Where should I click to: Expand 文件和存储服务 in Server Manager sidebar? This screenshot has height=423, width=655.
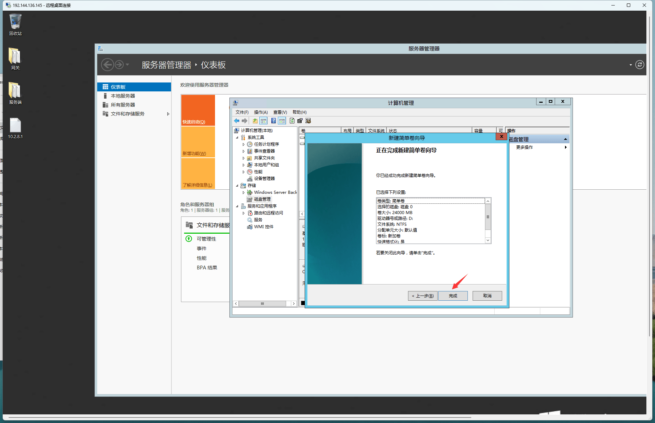point(168,114)
